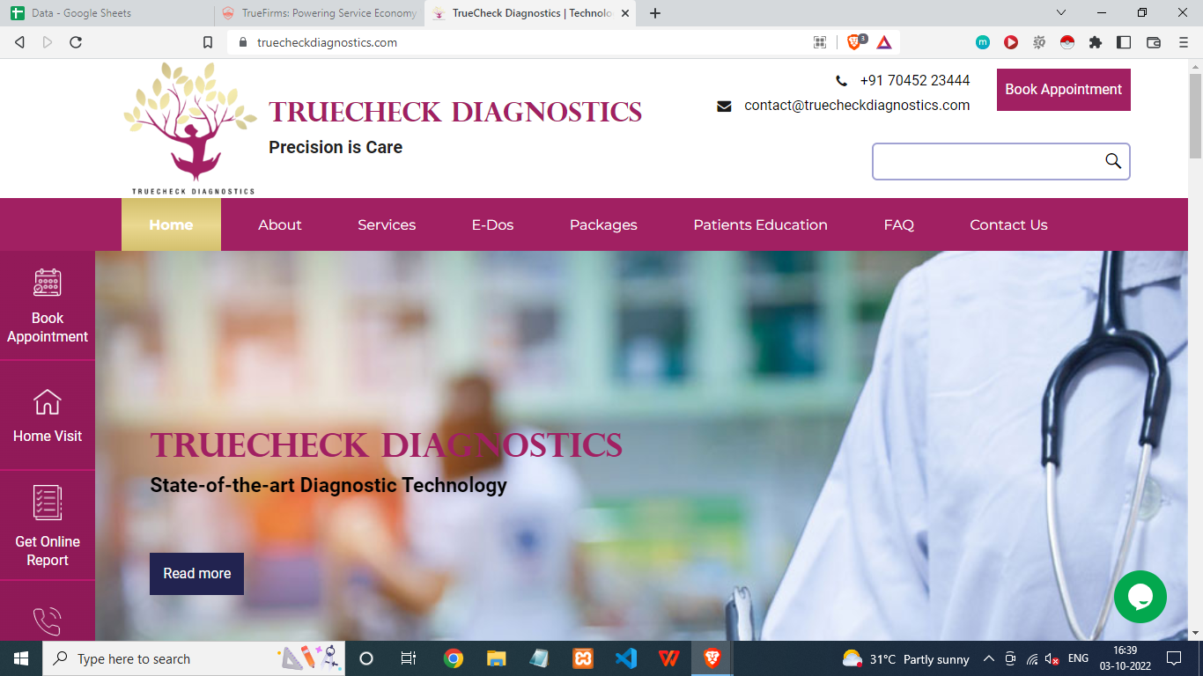Open the notification center icon

tap(1173, 658)
